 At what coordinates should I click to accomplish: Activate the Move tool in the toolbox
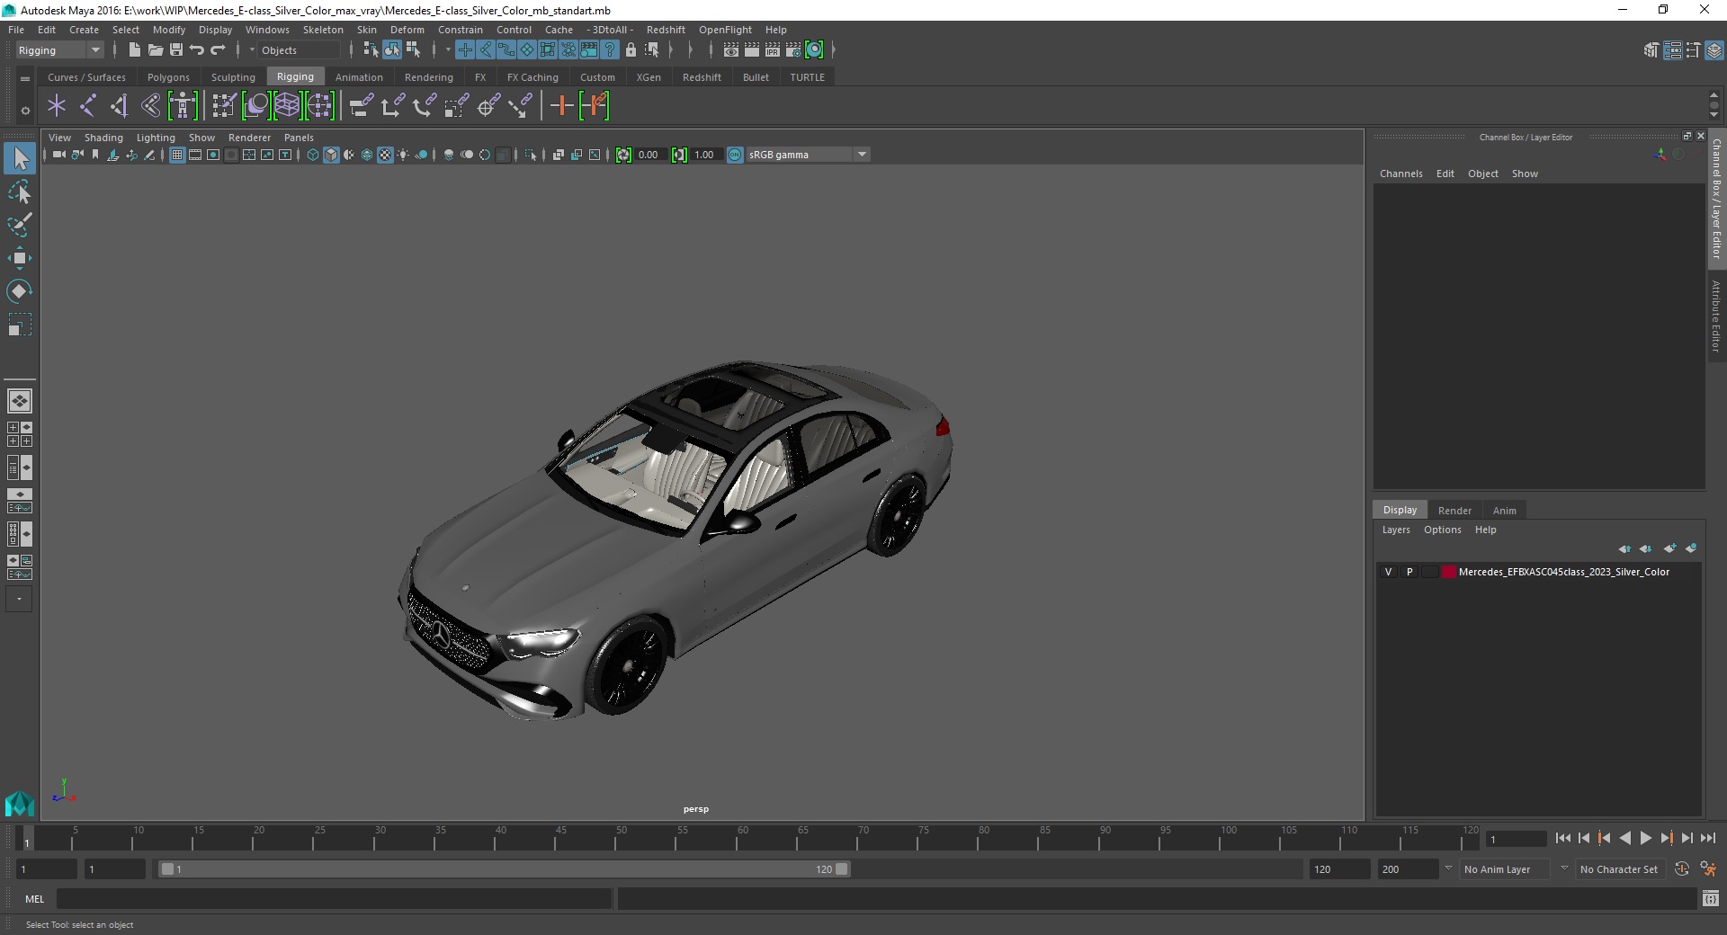point(19,258)
